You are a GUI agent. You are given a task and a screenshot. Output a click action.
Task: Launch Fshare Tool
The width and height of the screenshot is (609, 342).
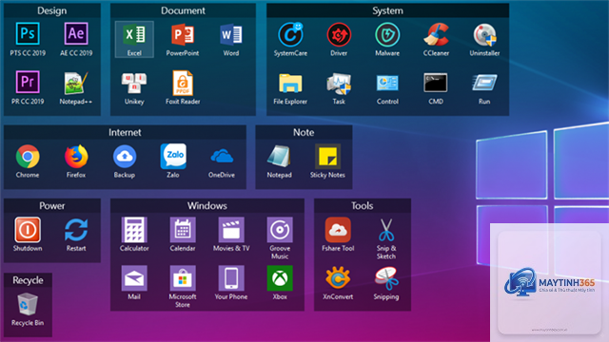338,230
